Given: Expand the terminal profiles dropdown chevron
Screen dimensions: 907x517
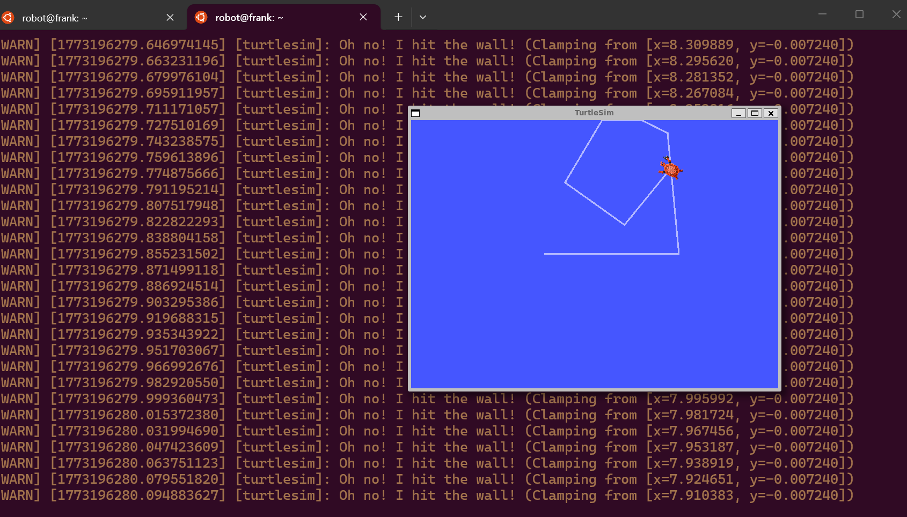Looking at the screenshot, I should [x=423, y=17].
